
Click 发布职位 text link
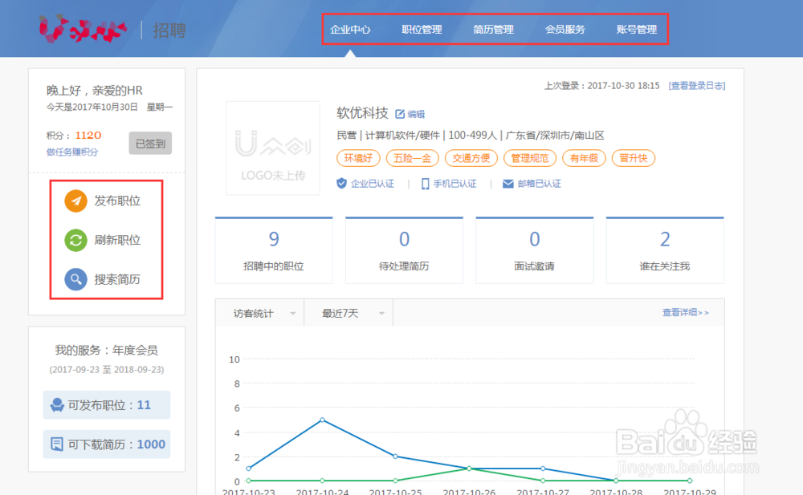tap(117, 201)
